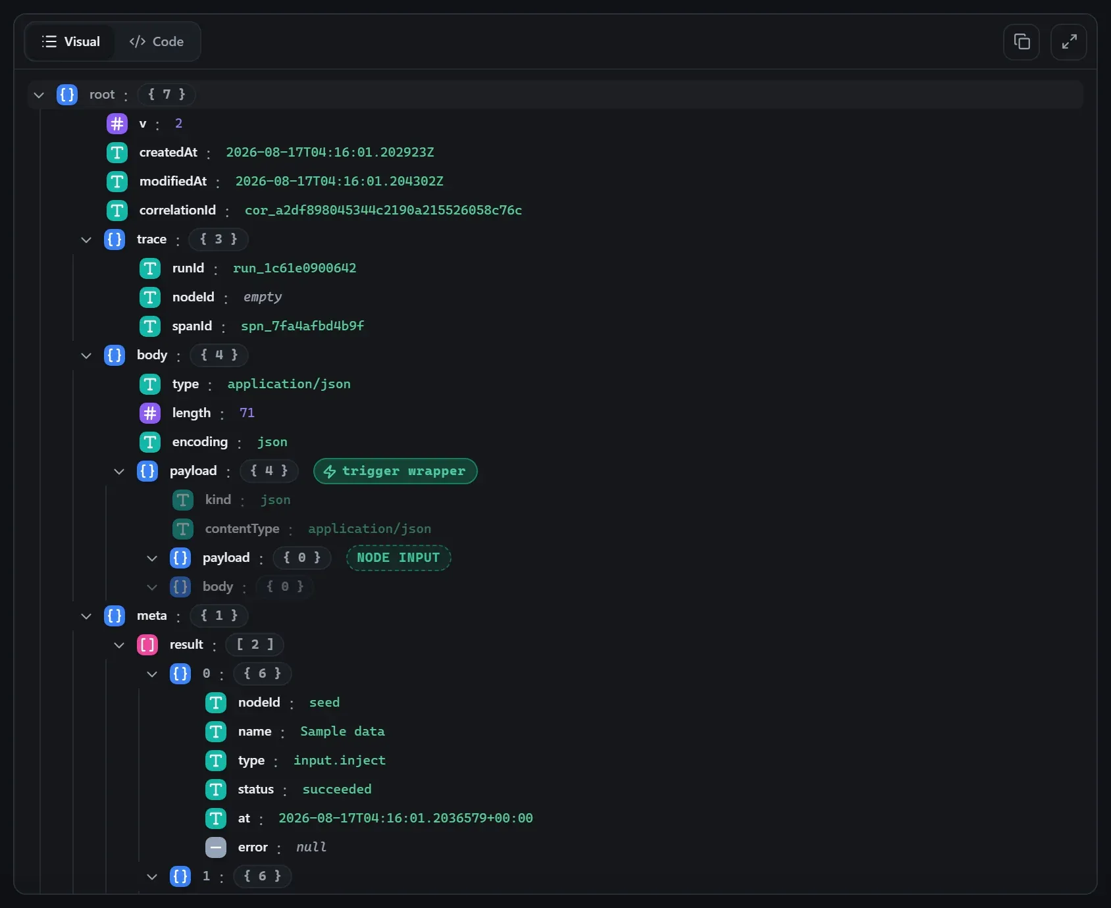Screen dimensions: 1111x908
Task: Click the object icon beside trigger wrapper payload
Action: (147, 471)
